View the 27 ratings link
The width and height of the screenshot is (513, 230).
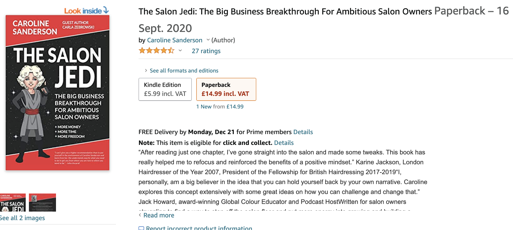[x=206, y=51]
